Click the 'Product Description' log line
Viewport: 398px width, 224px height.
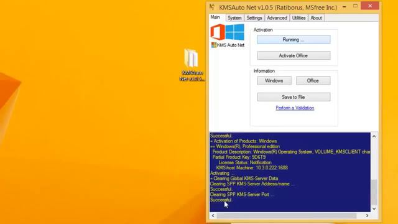(x=291, y=152)
